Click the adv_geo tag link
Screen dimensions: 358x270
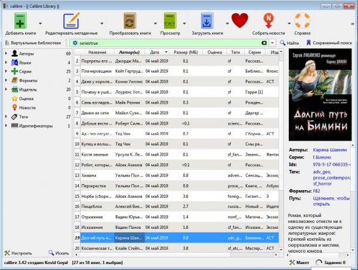[x=322, y=172]
